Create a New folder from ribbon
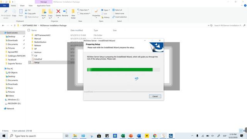Image resolution: width=247 pixels, height=139 pixels. point(73,14)
